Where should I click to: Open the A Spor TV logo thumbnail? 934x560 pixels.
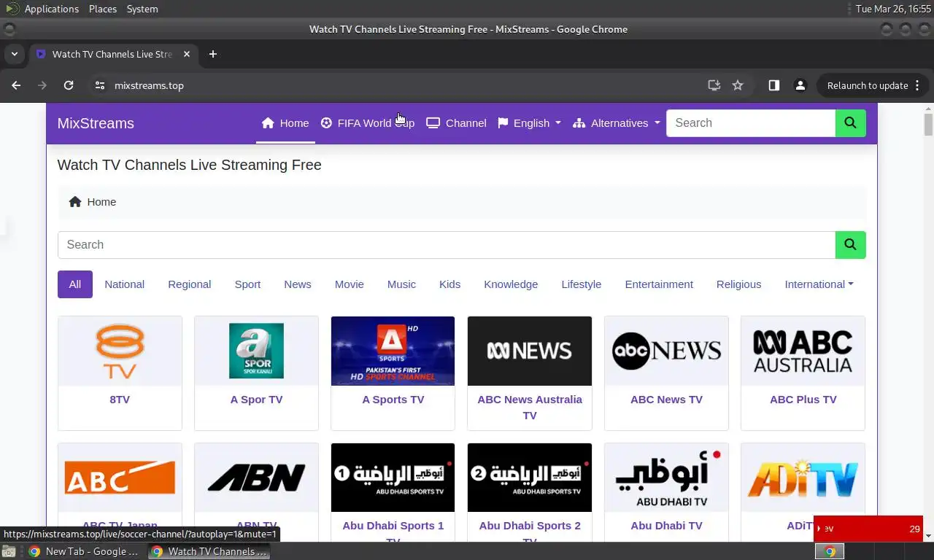click(256, 351)
